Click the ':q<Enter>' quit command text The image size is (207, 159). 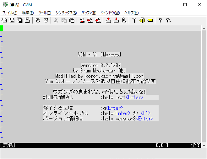[x=112, y=108]
